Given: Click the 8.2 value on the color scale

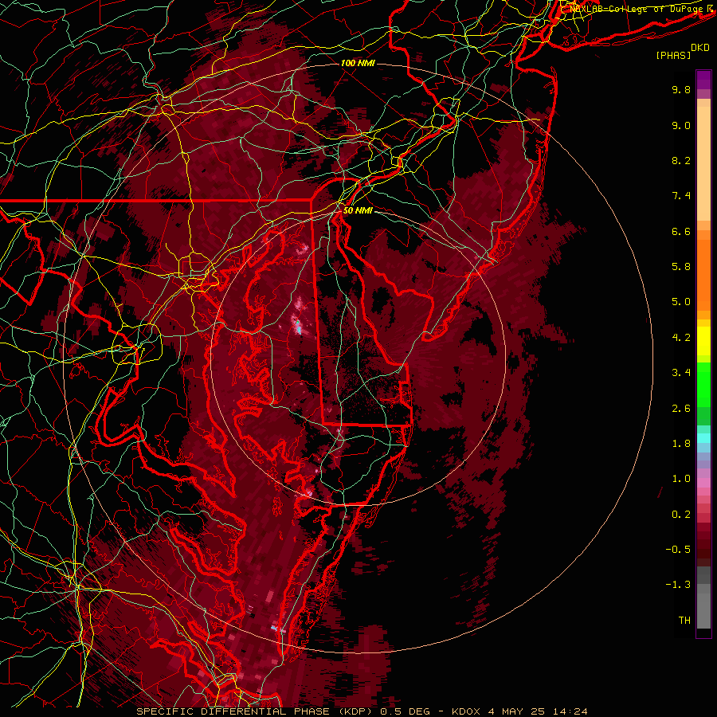Looking at the screenshot, I should (681, 160).
